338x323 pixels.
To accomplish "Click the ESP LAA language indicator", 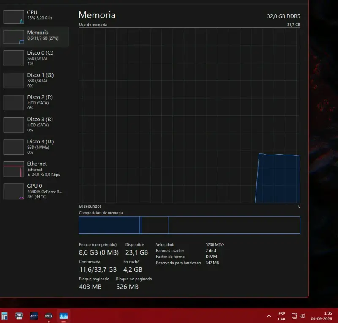I will tap(282, 316).
